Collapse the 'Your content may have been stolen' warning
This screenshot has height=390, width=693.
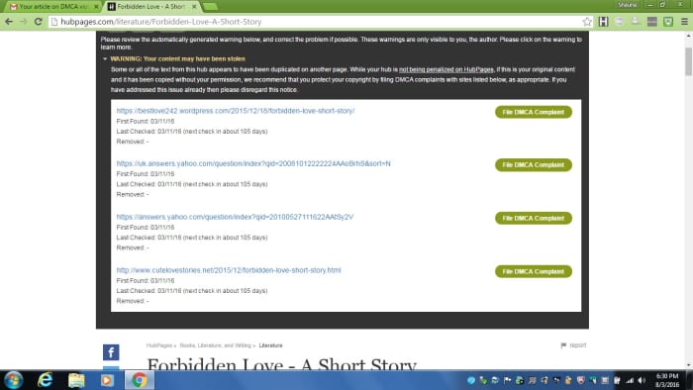click(x=105, y=58)
